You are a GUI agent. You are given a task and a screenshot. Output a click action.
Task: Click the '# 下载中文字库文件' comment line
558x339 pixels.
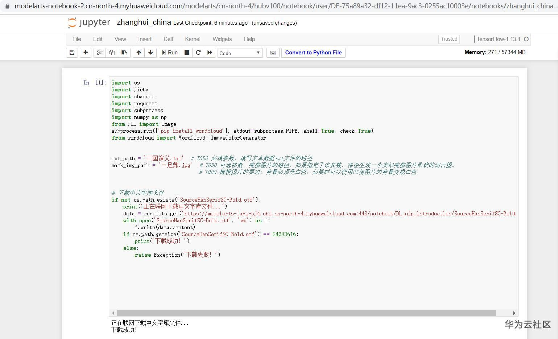pos(138,193)
